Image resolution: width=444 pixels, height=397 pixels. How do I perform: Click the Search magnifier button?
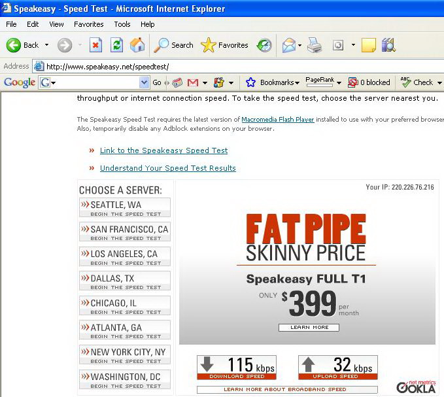coord(173,45)
